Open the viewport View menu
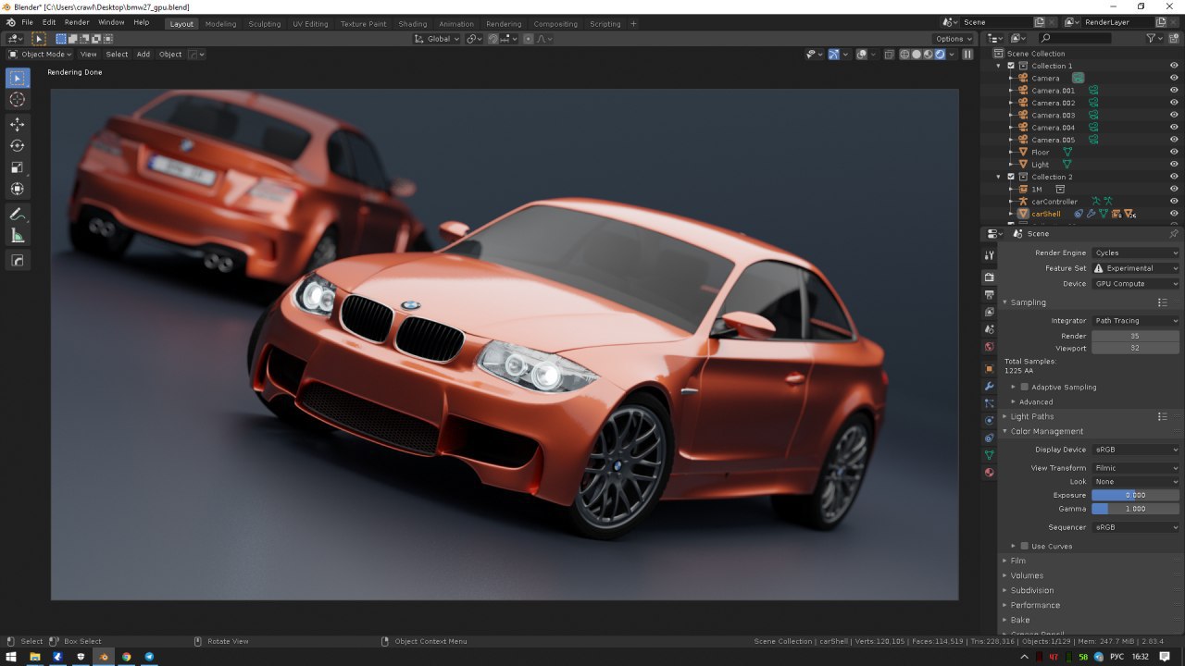Viewport: 1185px width, 666px height. tap(88, 54)
